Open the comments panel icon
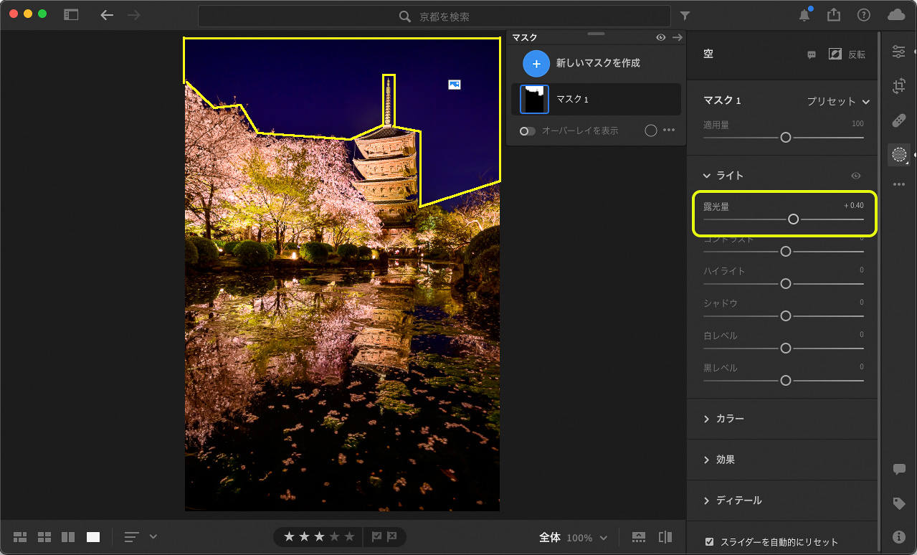Viewport: 917px width, 555px height. 898,469
